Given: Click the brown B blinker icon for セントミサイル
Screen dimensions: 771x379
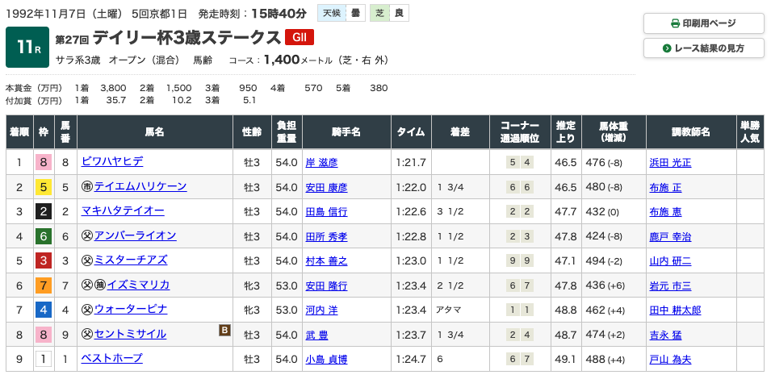Looking at the screenshot, I should (x=224, y=329).
